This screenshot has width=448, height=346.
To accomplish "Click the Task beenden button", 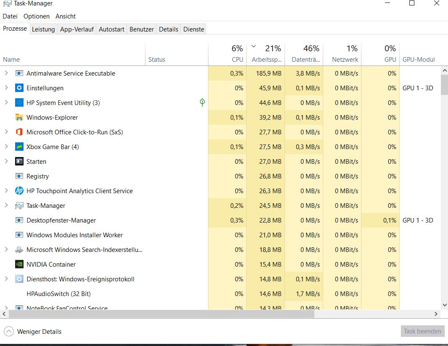I will 422,331.
